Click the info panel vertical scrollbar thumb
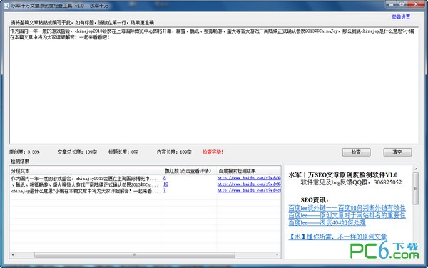 (x=416, y=188)
